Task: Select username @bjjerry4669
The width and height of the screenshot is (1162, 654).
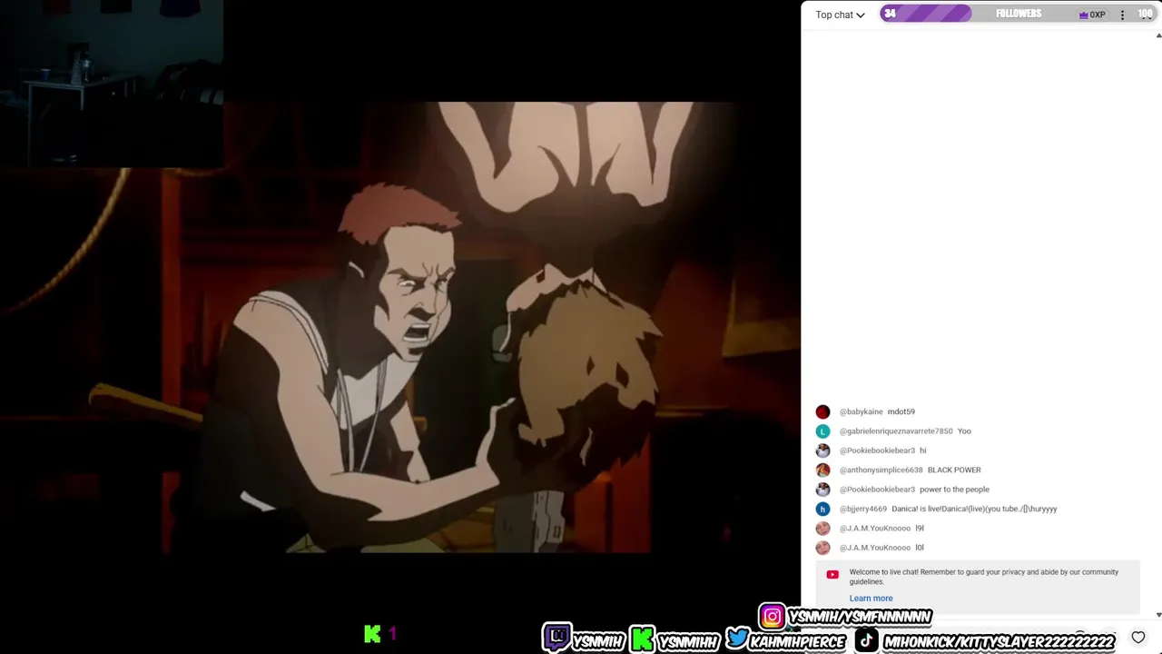Action: (862, 509)
